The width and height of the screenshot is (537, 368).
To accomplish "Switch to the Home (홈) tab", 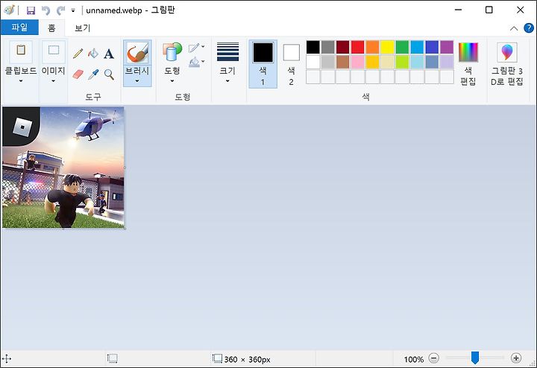I will click(x=51, y=28).
